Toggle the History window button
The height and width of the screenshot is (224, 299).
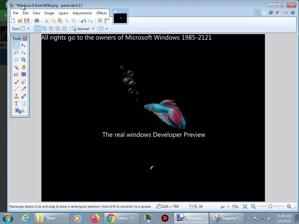click(x=264, y=13)
